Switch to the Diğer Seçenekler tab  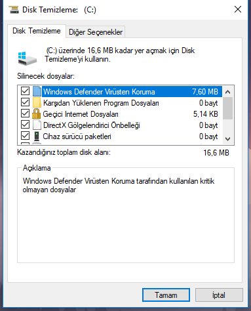tap(96, 32)
